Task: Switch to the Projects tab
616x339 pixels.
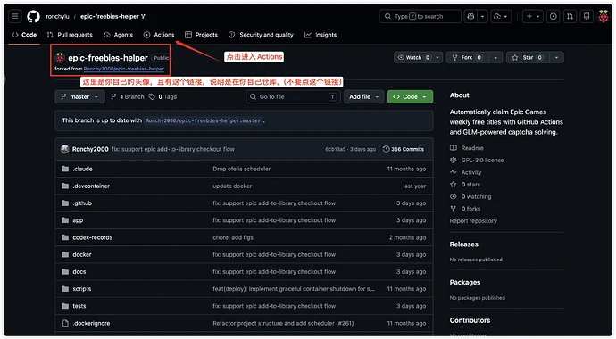Action: (x=201, y=35)
